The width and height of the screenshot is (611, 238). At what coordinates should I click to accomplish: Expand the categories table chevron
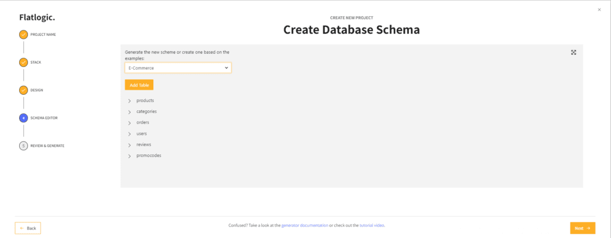click(129, 112)
